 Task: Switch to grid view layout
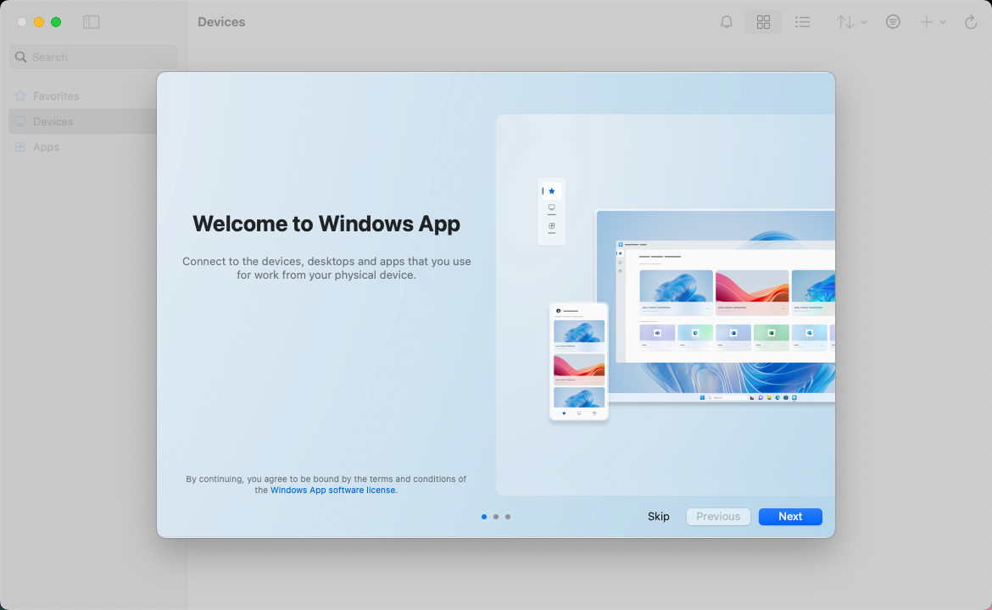(764, 22)
